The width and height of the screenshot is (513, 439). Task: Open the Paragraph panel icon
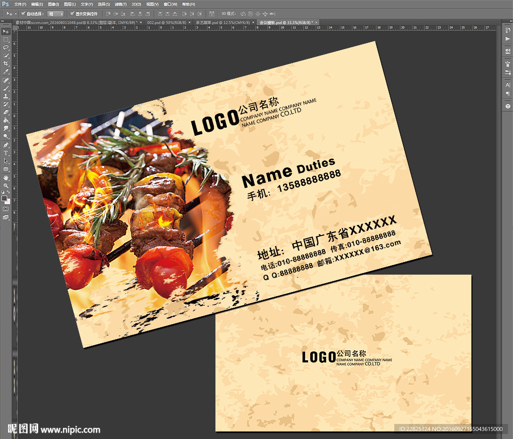point(507,94)
